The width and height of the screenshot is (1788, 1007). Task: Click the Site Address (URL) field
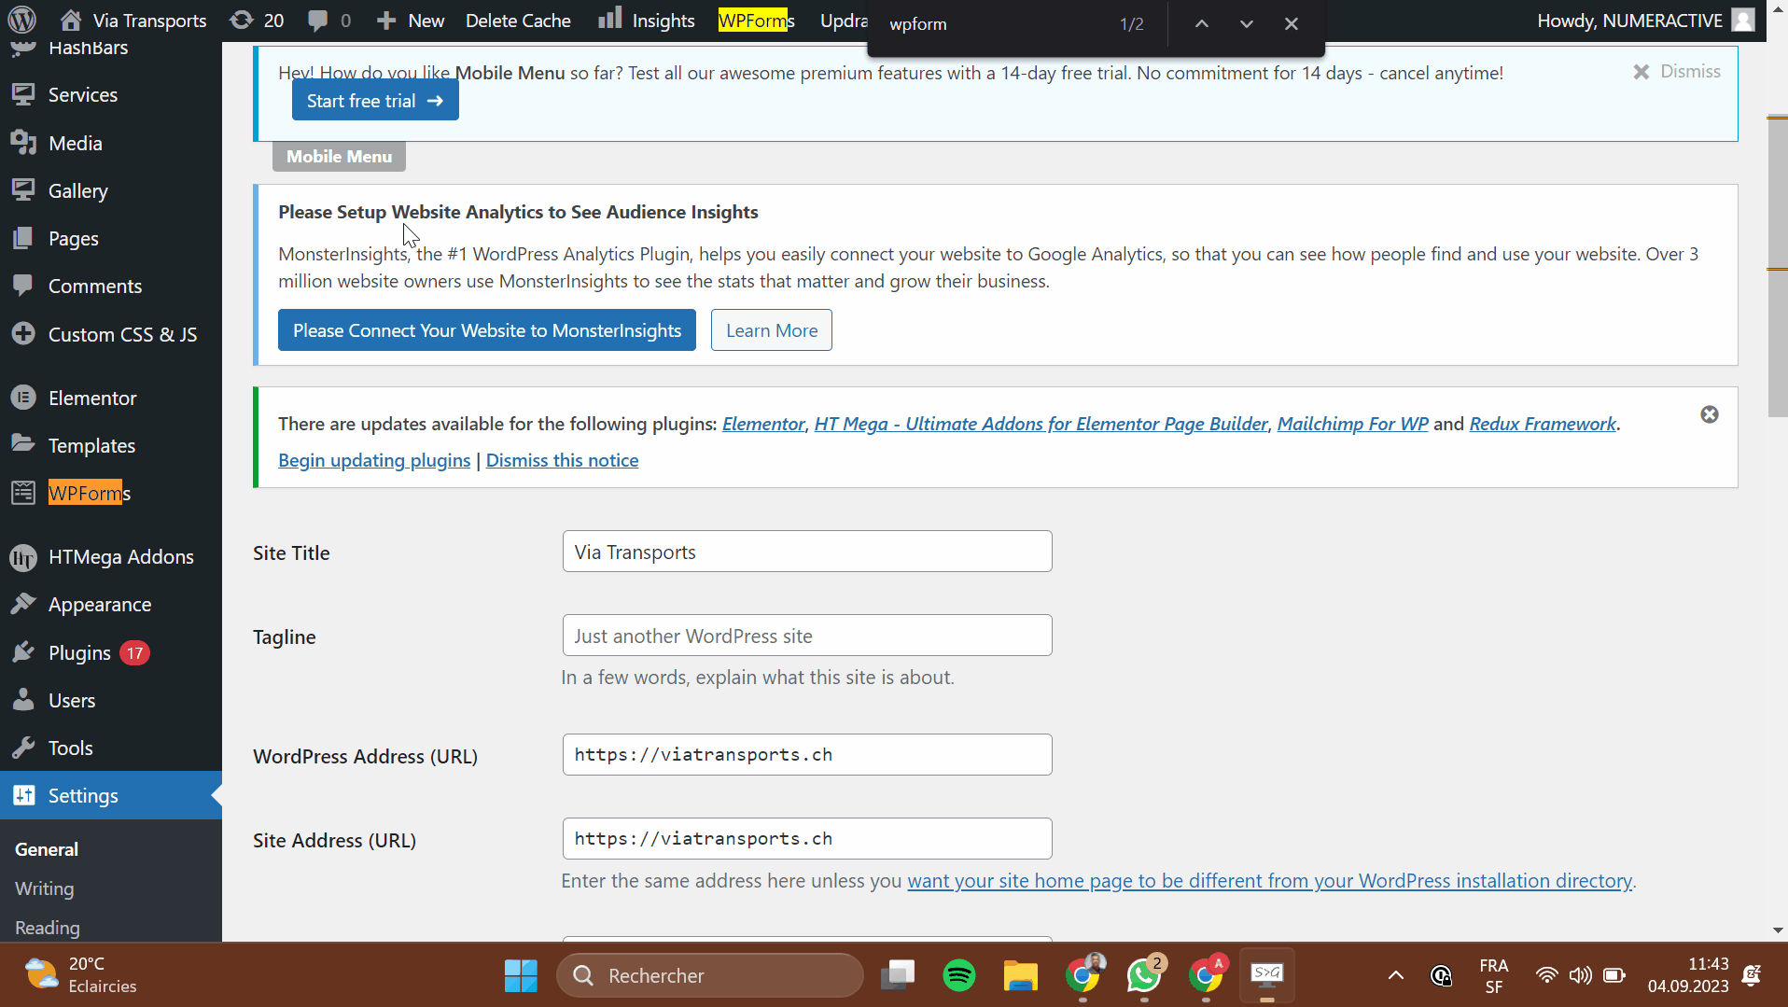tap(807, 839)
